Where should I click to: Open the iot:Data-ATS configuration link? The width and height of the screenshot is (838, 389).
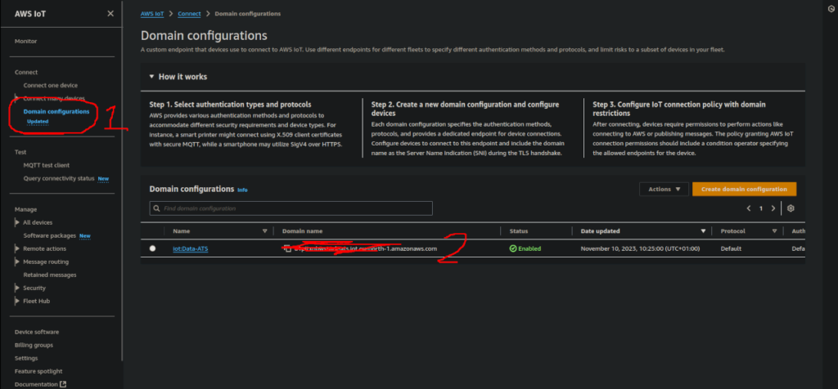tap(190, 248)
